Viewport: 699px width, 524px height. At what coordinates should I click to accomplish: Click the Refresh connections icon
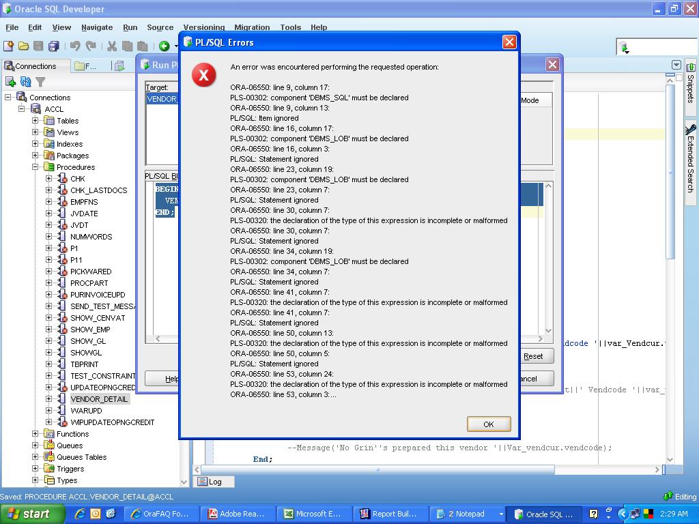point(25,82)
